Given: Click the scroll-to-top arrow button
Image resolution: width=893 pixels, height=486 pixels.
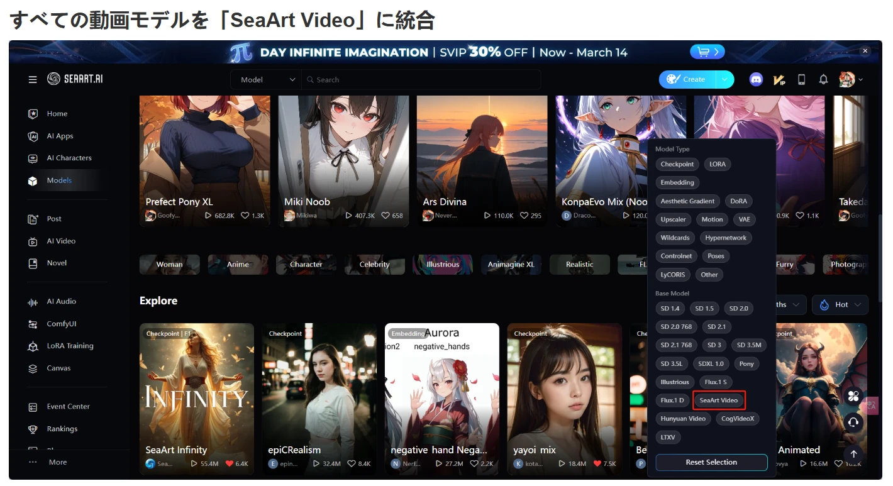Looking at the screenshot, I should click(x=853, y=454).
